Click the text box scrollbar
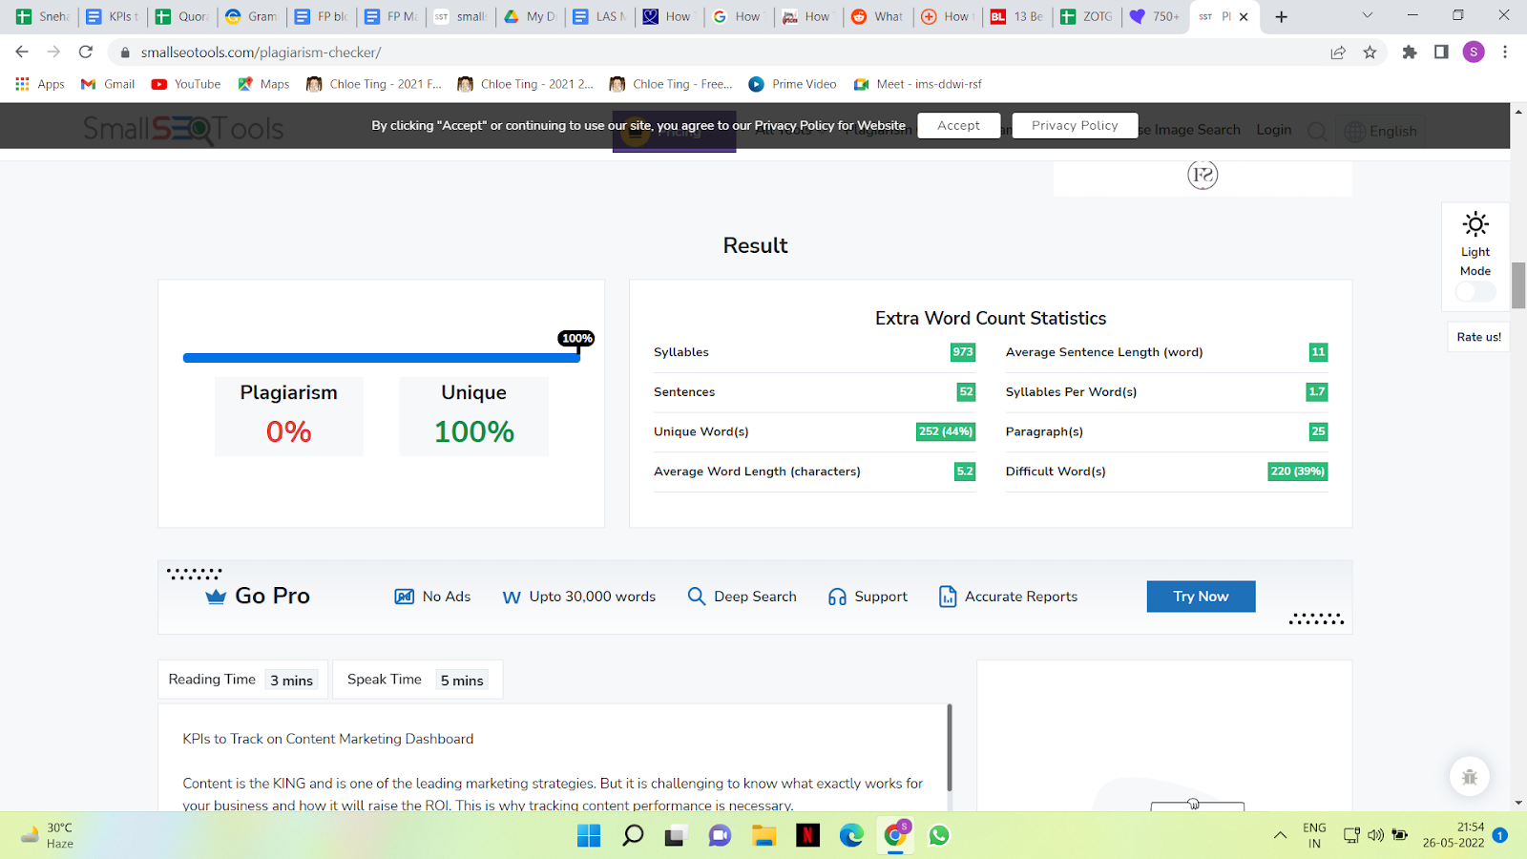 tap(949, 747)
